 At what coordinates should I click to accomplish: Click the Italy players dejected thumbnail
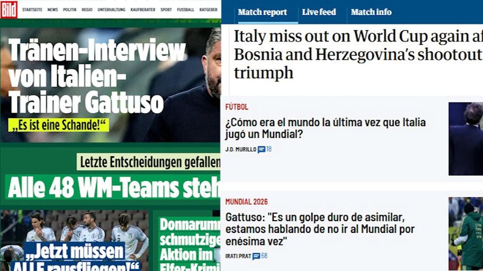[x=74, y=240]
